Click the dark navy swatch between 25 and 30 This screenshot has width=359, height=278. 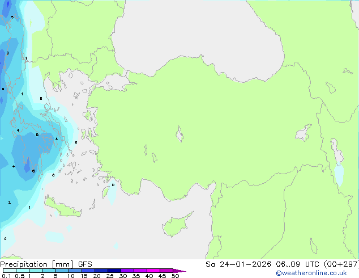[114, 271]
